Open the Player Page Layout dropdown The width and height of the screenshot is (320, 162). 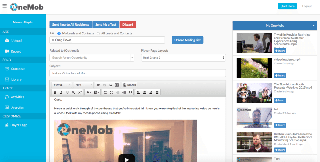click(x=183, y=58)
